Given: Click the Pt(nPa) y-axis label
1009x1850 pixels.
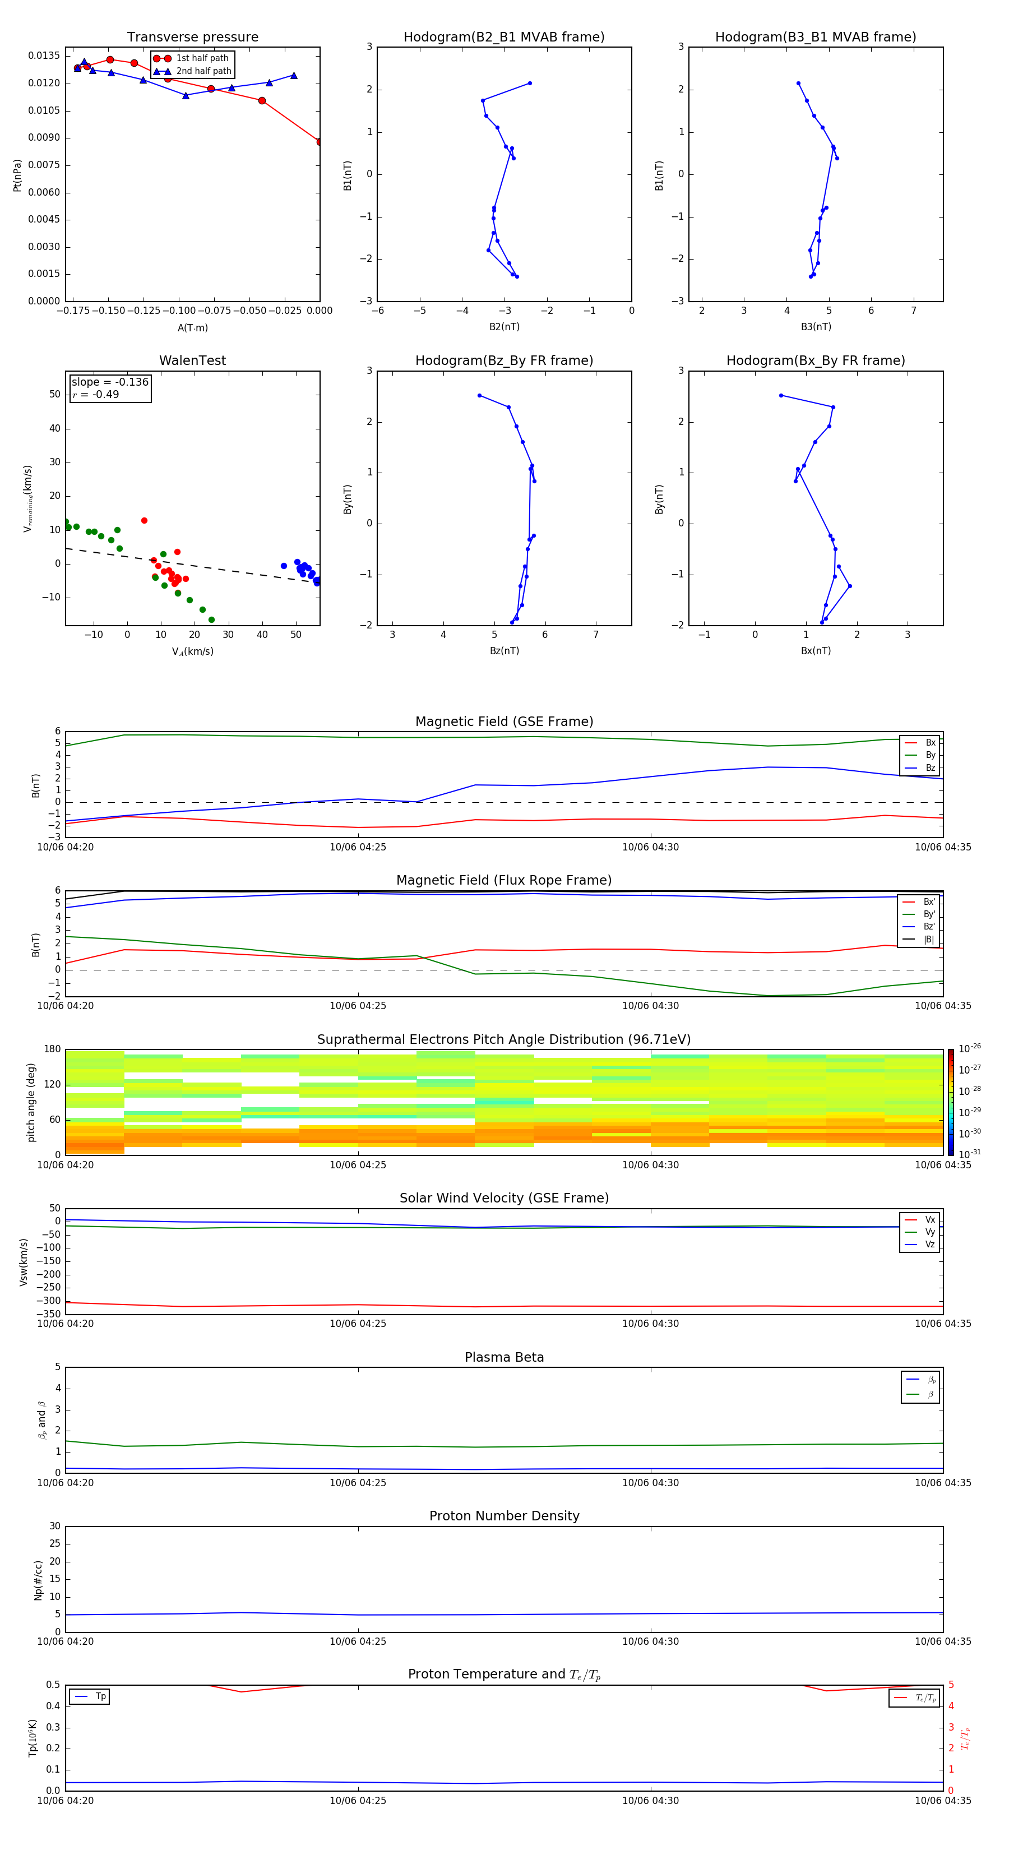Looking at the screenshot, I should point(17,174).
